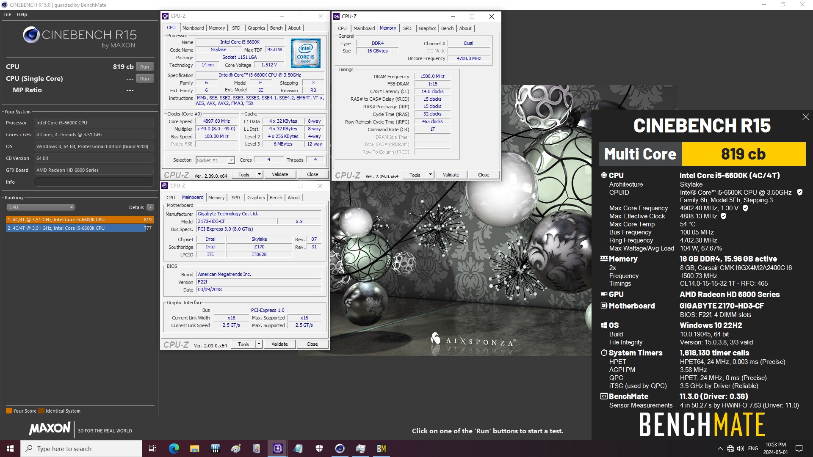813x457 pixels.
Task: Click Tools button in Mainboard CPU-Z window
Action: (x=243, y=344)
